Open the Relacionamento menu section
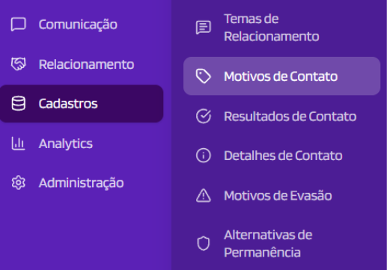This screenshot has width=387, height=270. tap(86, 64)
